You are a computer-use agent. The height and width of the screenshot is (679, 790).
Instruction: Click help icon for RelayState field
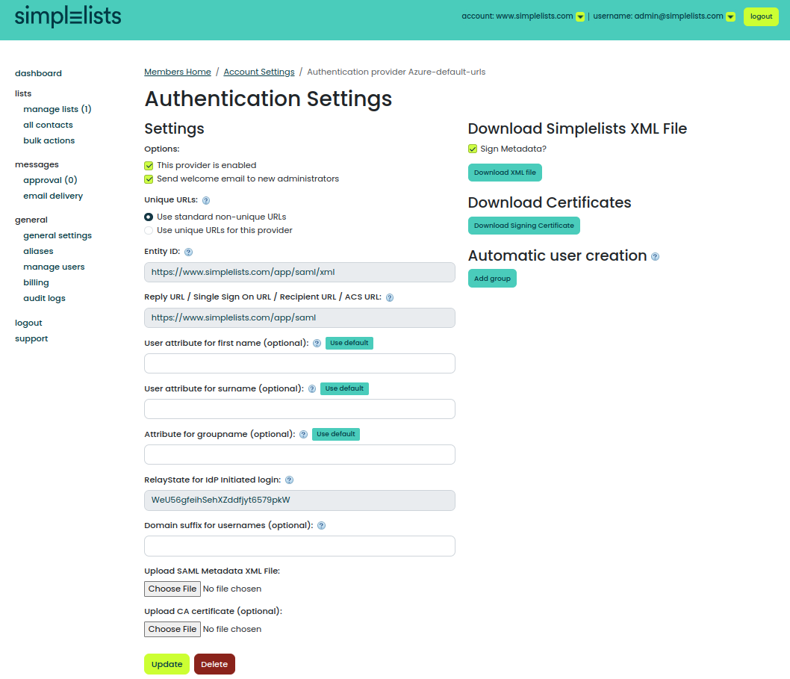coord(289,480)
